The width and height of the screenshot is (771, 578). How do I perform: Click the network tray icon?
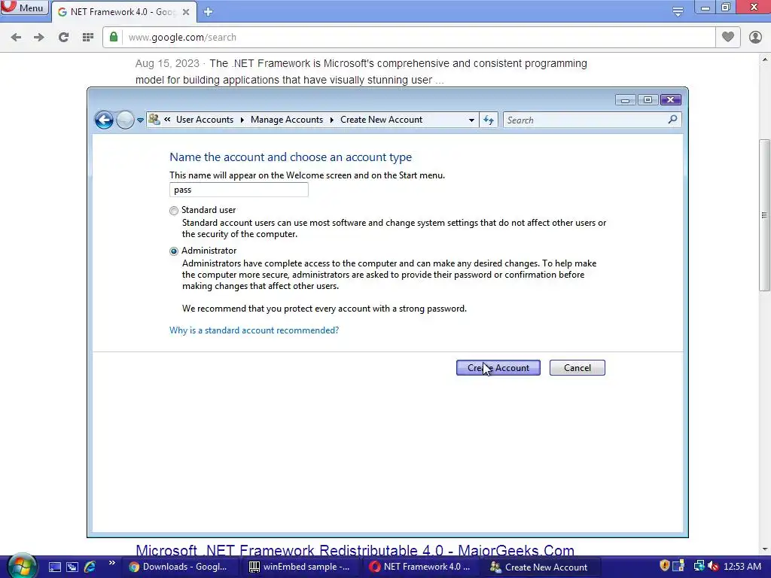699,566
